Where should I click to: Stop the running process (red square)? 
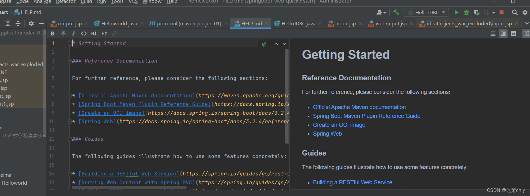502,12
